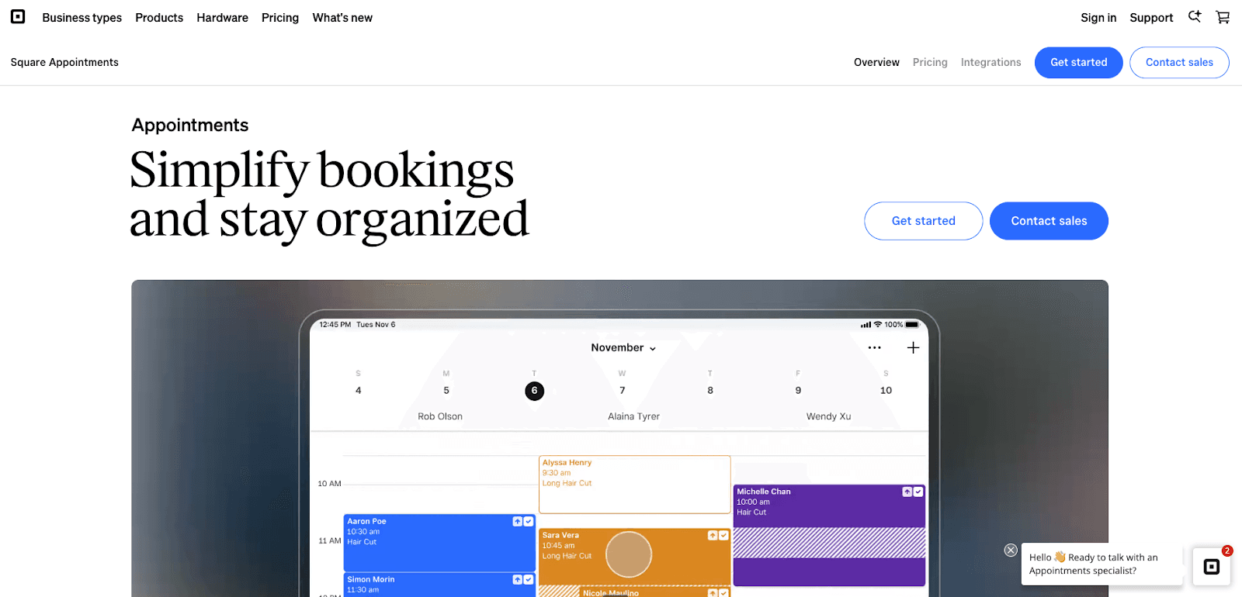Click the Square logo in the header
Screen dimensions: 1242x597
coord(18,16)
